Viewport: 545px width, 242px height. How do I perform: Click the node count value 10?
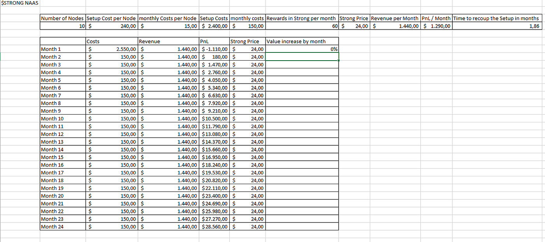click(63, 26)
